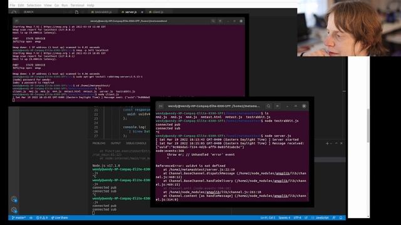Viewport: 401px width, 225px height.
Task: Click 'node server.js' command in front terminal
Action: coord(278,136)
